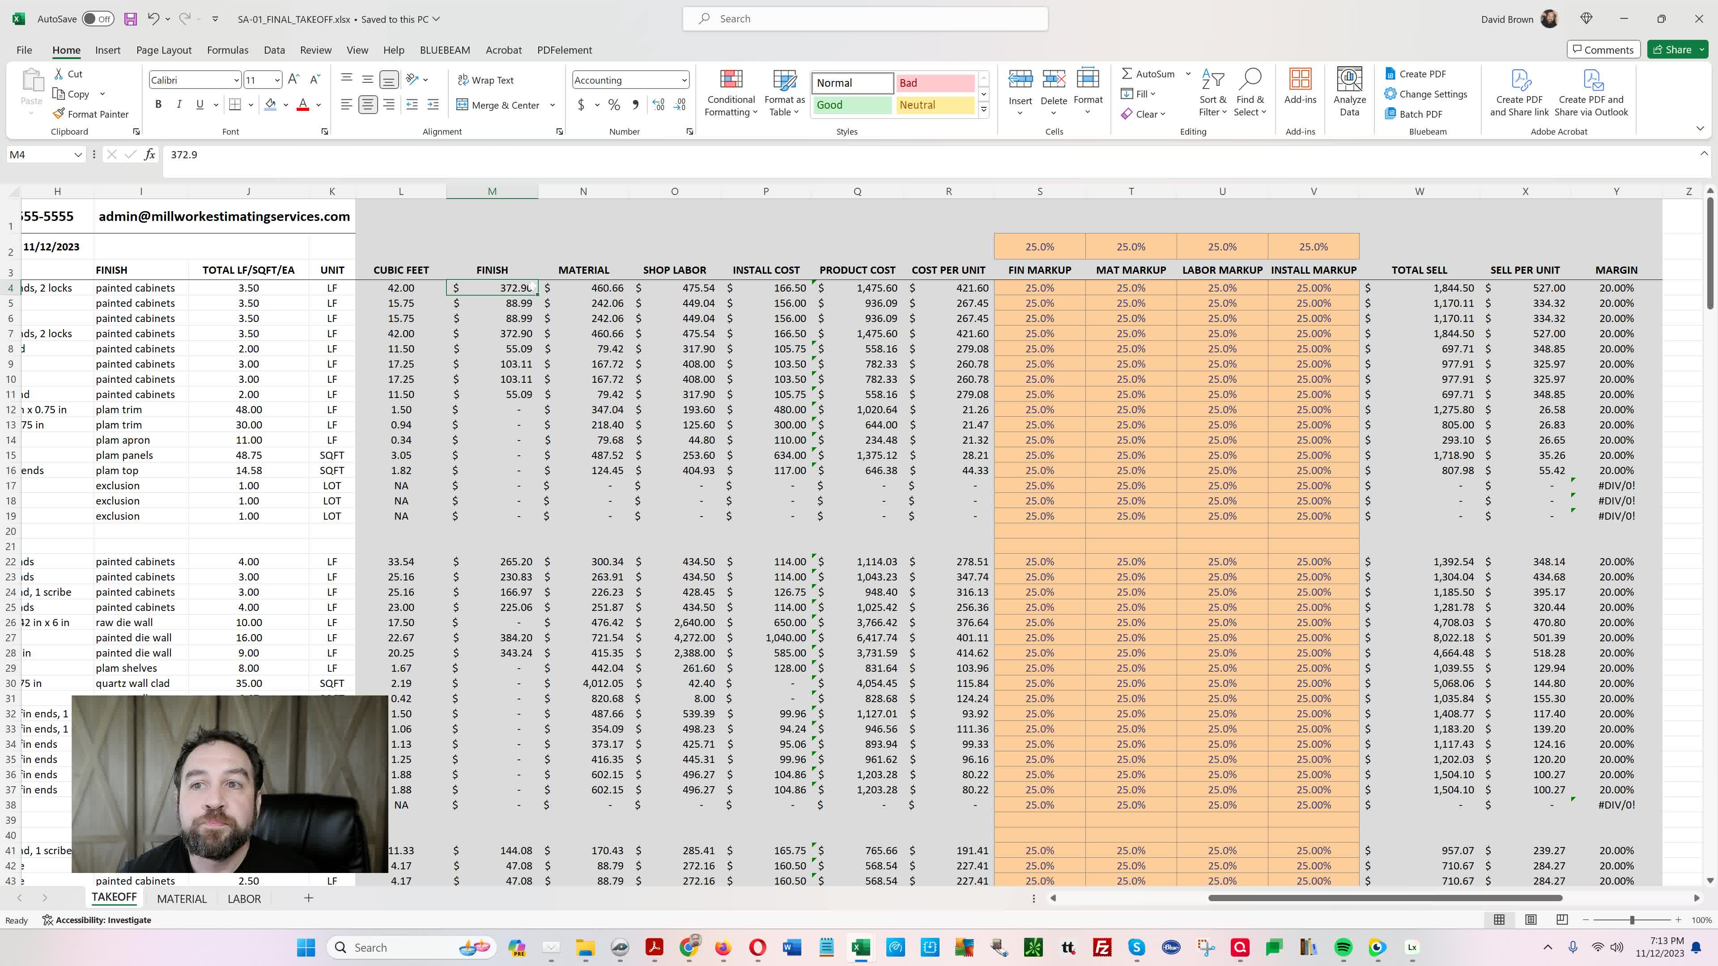Open Merge & Center dropdown arrow
The image size is (1718, 966).
pyautogui.click(x=552, y=106)
